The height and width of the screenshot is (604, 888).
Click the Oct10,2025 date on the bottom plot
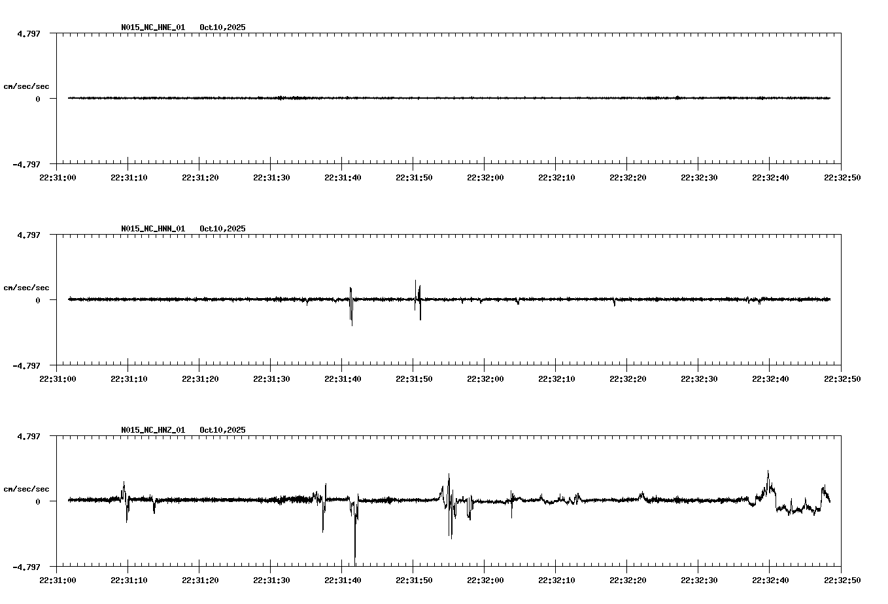(222, 430)
